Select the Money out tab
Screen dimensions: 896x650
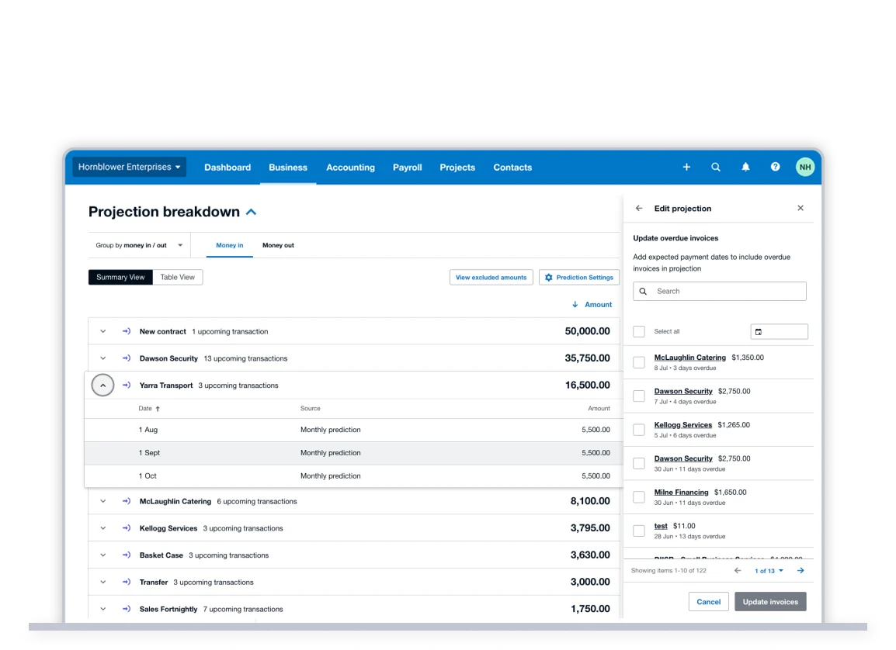tap(278, 245)
